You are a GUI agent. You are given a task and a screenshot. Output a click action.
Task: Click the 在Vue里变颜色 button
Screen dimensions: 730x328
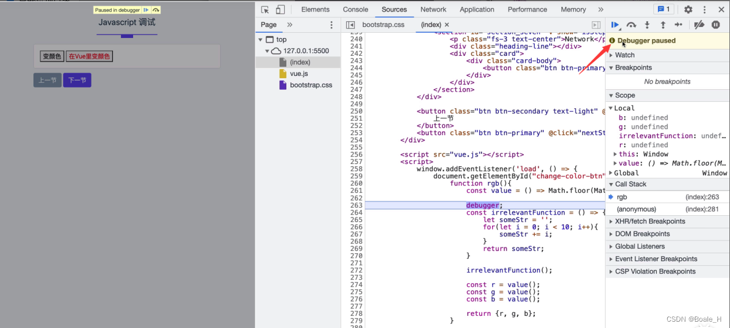[x=89, y=56]
